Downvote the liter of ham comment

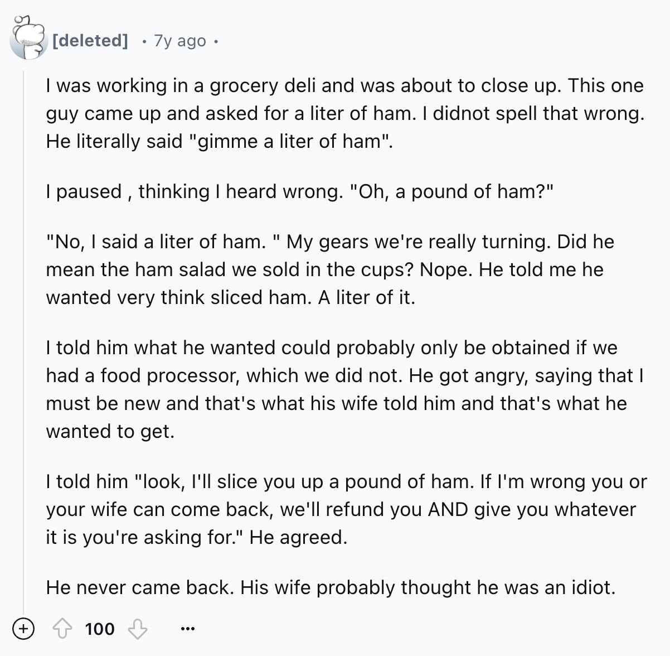tap(137, 629)
